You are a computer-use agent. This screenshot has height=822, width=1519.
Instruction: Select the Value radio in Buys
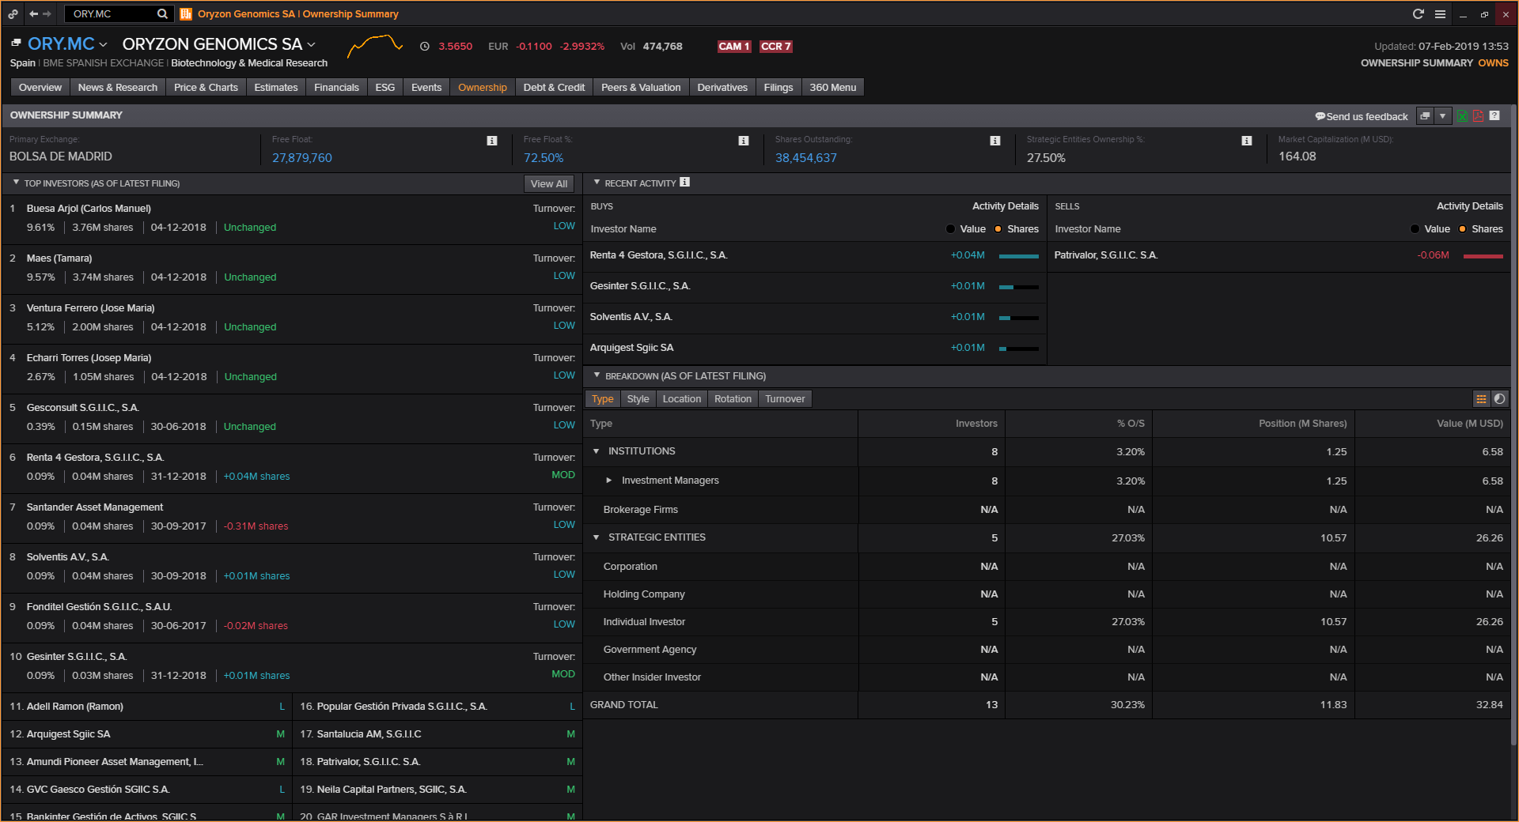[x=950, y=229]
